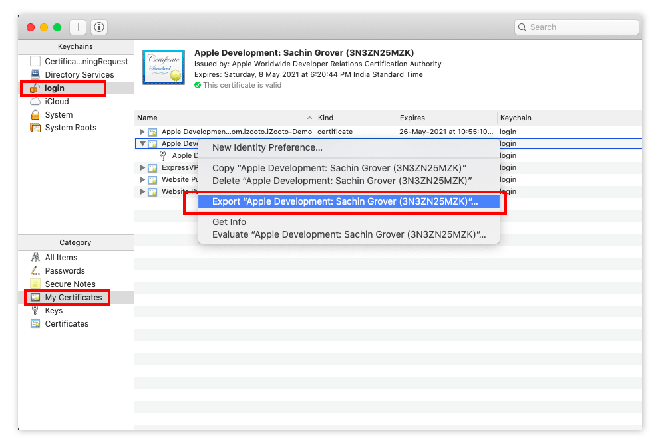
Task: Sort by the Keychain column header
Action: coord(526,118)
